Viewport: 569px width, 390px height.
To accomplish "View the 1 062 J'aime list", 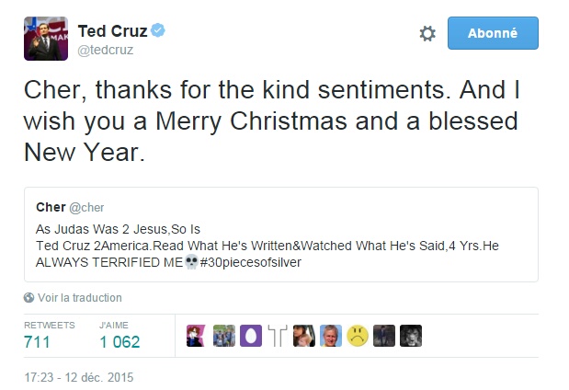I will (120, 341).
